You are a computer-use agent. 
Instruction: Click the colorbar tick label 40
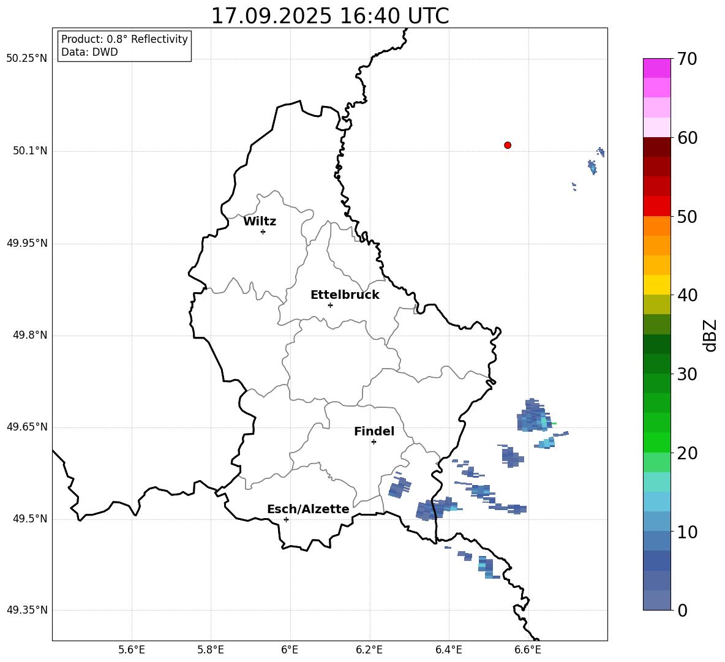[687, 295]
